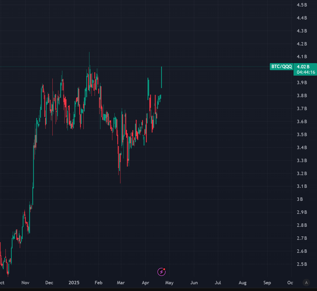The width and height of the screenshot is (317, 291).
Task: Click the 3.6 B price axis label
Action: (x=302, y=121)
